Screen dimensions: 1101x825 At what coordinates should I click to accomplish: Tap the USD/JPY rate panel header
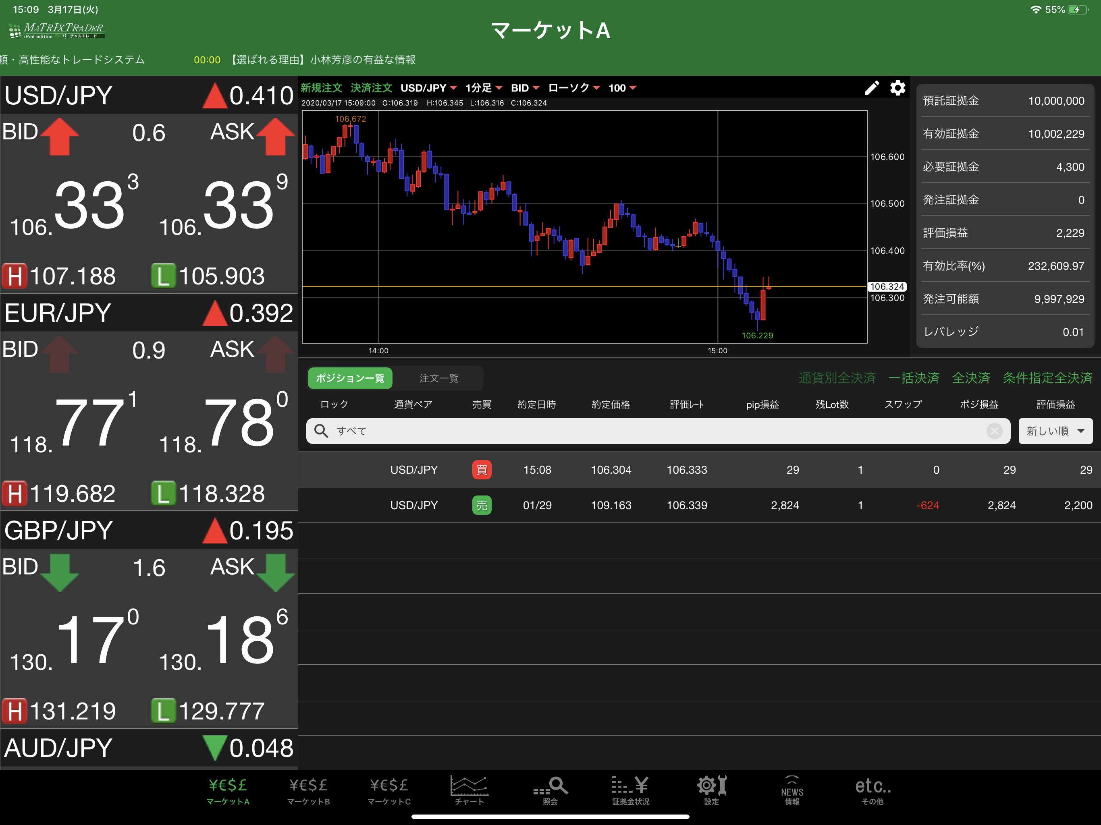pos(149,95)
